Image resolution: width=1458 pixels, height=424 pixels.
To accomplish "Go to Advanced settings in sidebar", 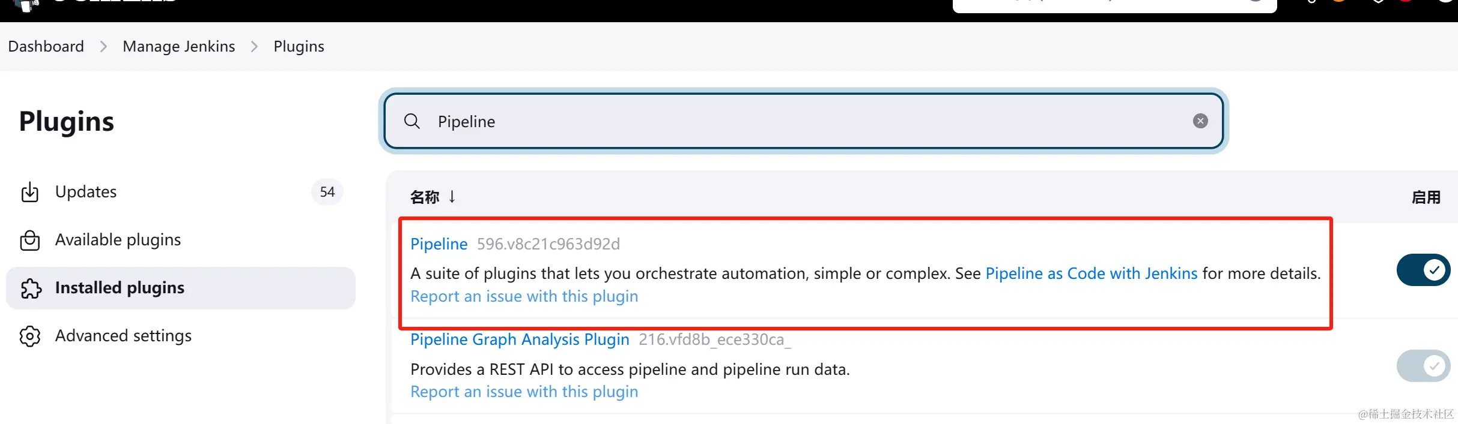I will [123, 336].
